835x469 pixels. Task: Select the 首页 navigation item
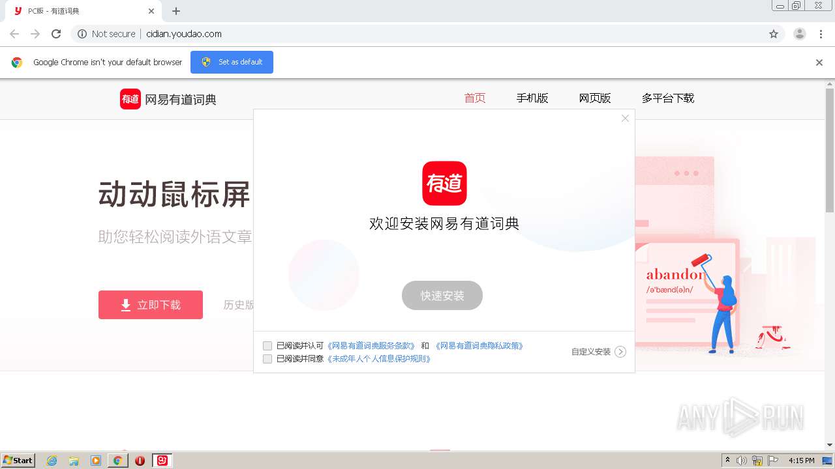[475, 98]
